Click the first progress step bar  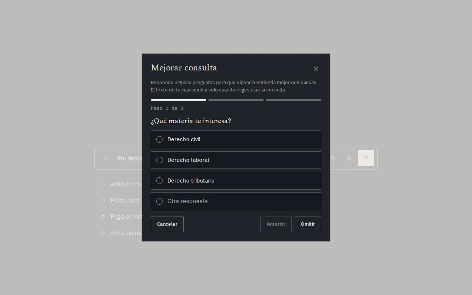pos(178,100)
